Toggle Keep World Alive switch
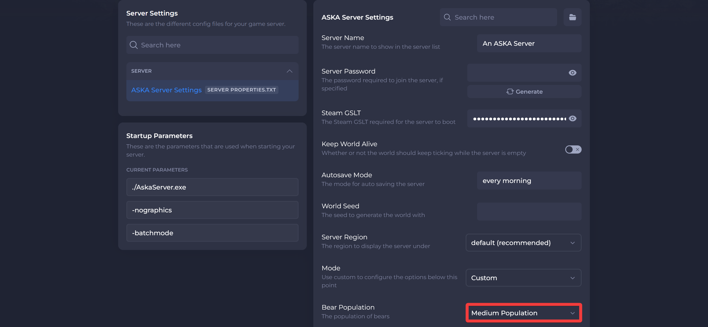Viewport: 708px width, 327px height. click(x=573, y=149)
